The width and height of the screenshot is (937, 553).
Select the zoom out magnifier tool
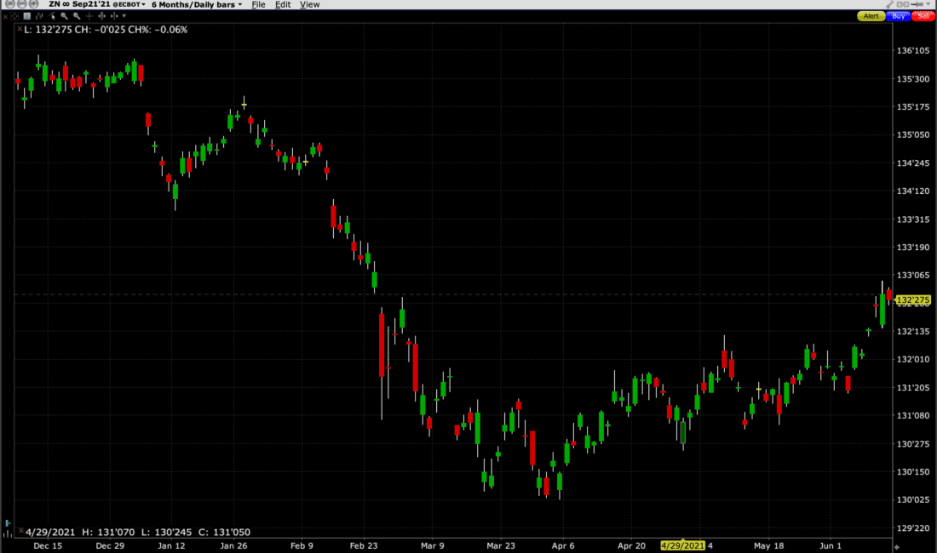click(x=78, y=15)
